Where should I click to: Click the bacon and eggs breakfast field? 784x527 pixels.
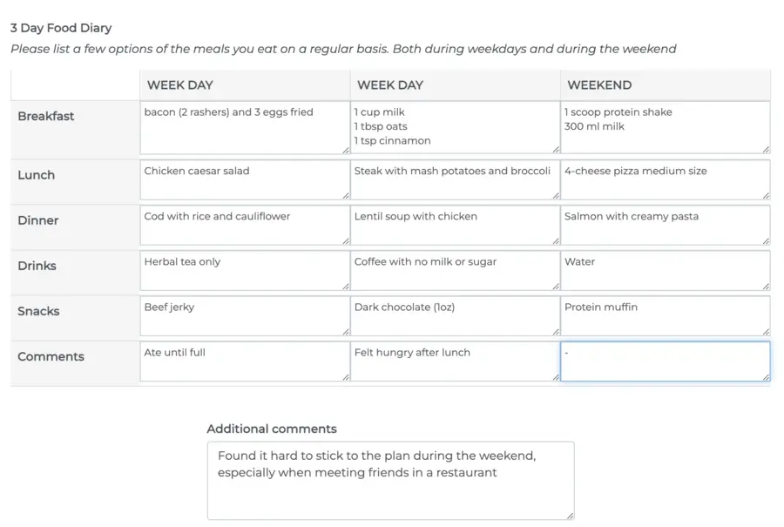[245, 128]
